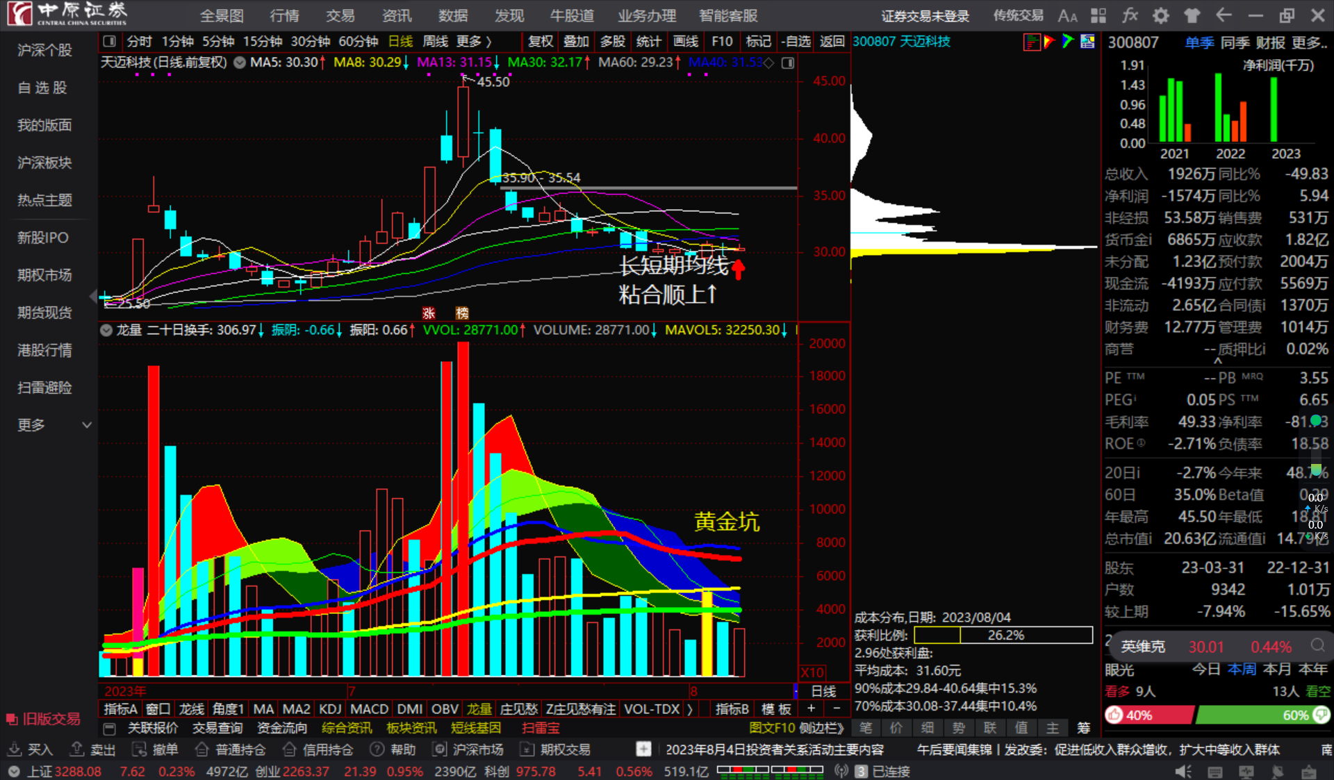Toggle the circular arrow beside 龙量 indicator
Image resolution: width=1334 pixels, height=780 pixels.
click(x=106, y=331)
